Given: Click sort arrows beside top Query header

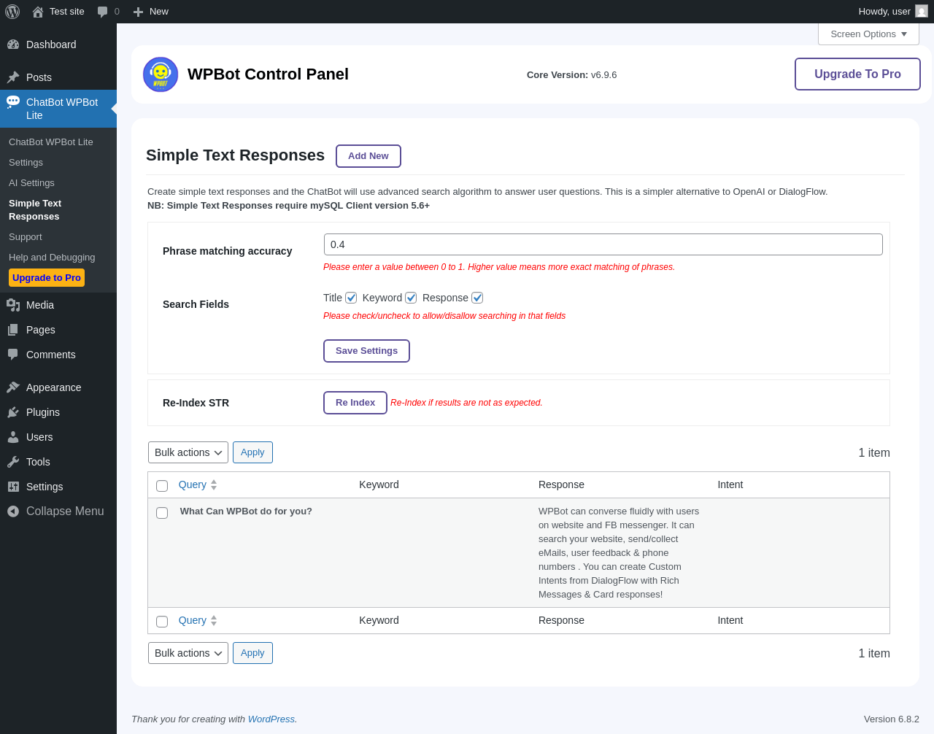Looking at the screenshot, I should pos(214,484).
